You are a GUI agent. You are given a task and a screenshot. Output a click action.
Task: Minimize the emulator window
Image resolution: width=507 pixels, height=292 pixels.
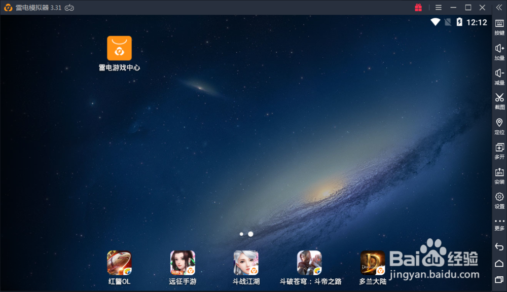click(x=453, y=8)
